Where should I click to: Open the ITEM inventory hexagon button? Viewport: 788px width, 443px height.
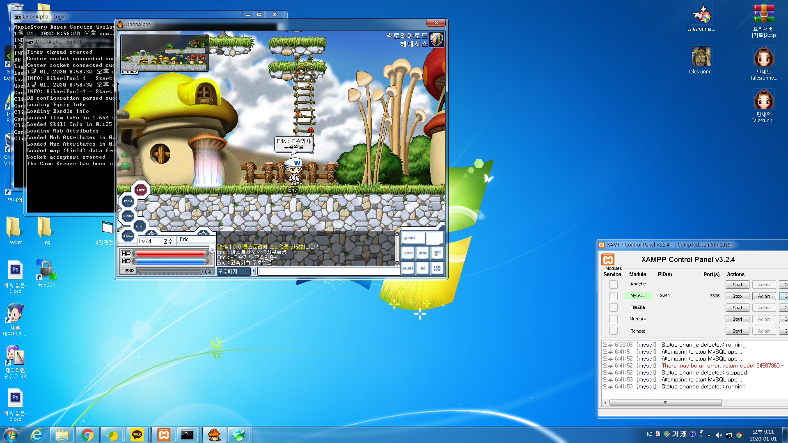point(128,201)
